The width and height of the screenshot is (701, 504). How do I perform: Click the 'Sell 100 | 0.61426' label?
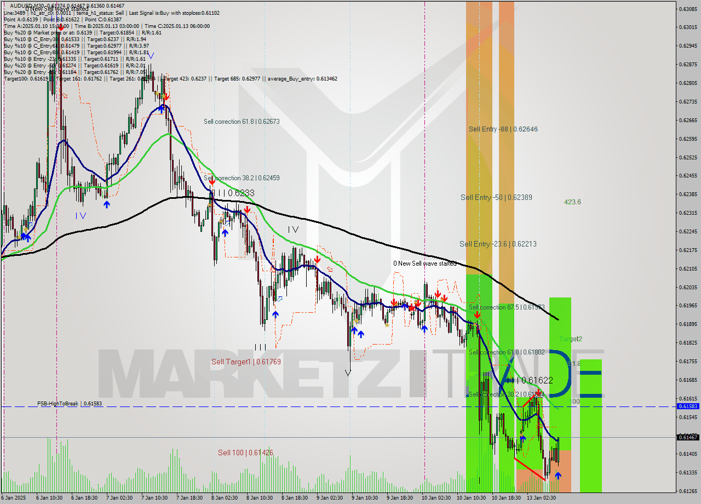click(x=245, y=453)
